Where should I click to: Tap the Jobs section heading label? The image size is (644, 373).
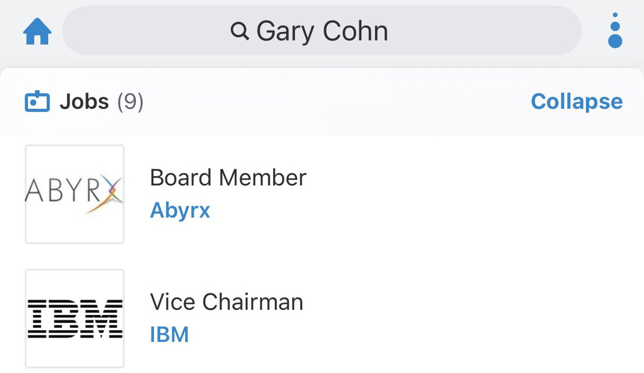click(x=84, y=101)
